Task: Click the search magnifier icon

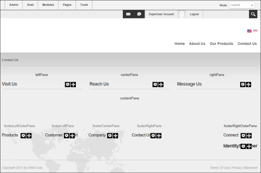Action: (253, 14)
